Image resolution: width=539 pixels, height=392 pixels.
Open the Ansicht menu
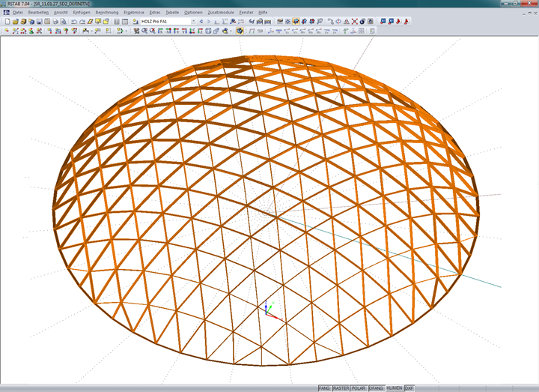pos(61,13)
